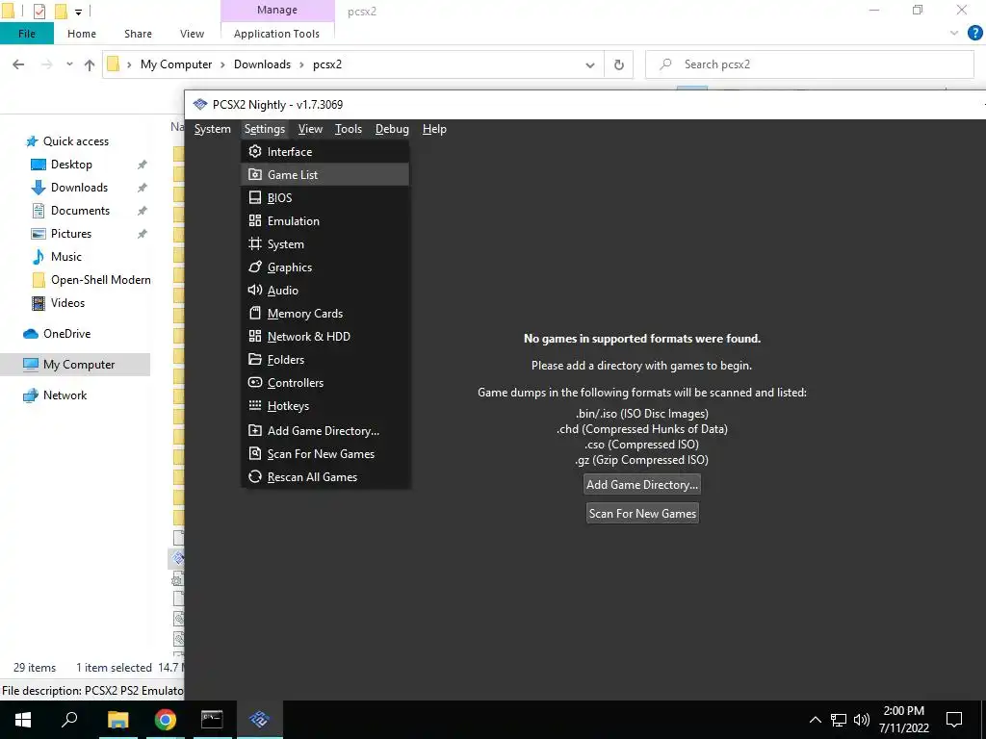Open Chrome from the taskbar
986x739 pixels.
166,719
